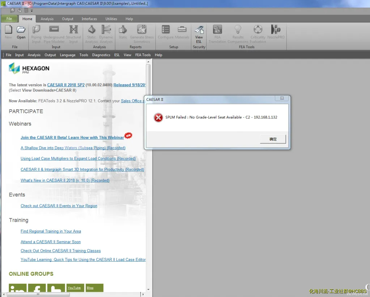370x297 pixels.
Task: Click the New file icon in the ribbon
Action: tap(8, 32)
